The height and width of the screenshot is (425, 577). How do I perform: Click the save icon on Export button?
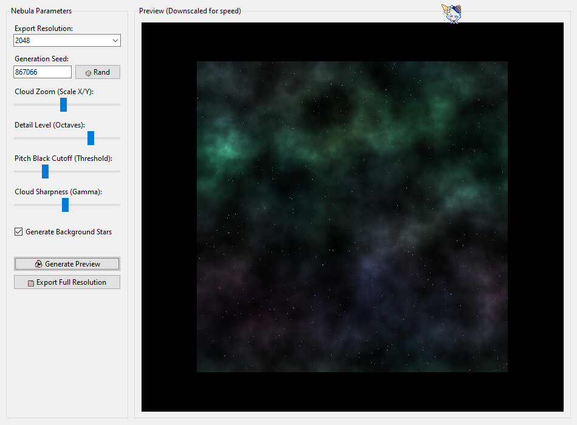click(31, 283)
